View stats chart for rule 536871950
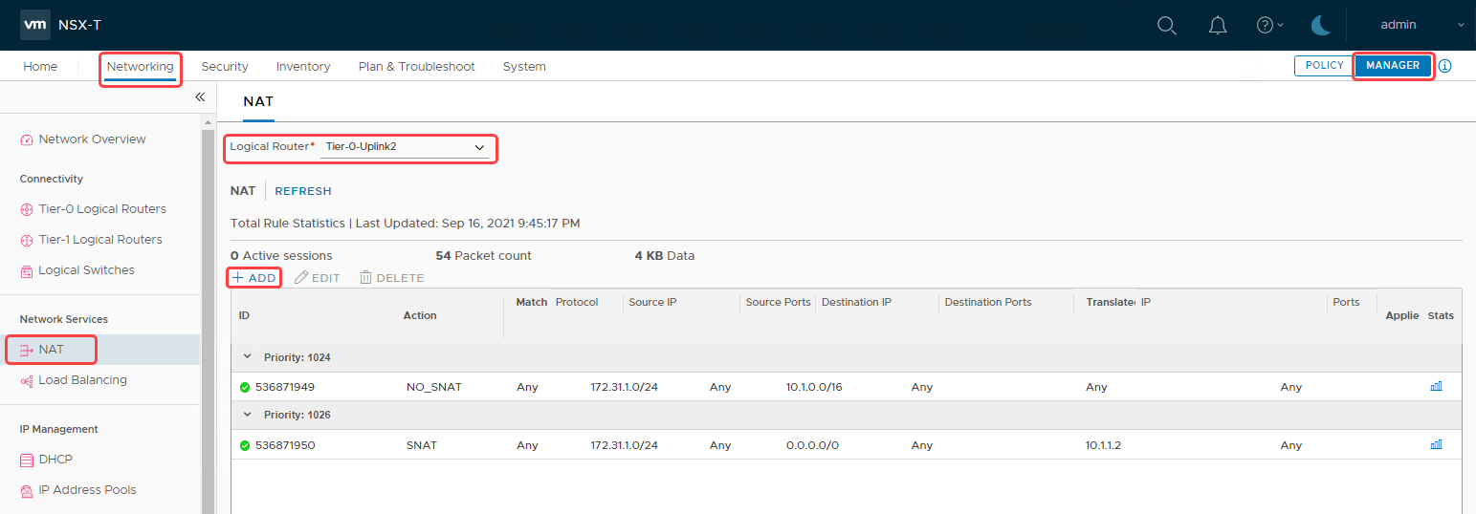Image resolution: width=1476 pixels, height=514 pixels. click(1436, 444)
